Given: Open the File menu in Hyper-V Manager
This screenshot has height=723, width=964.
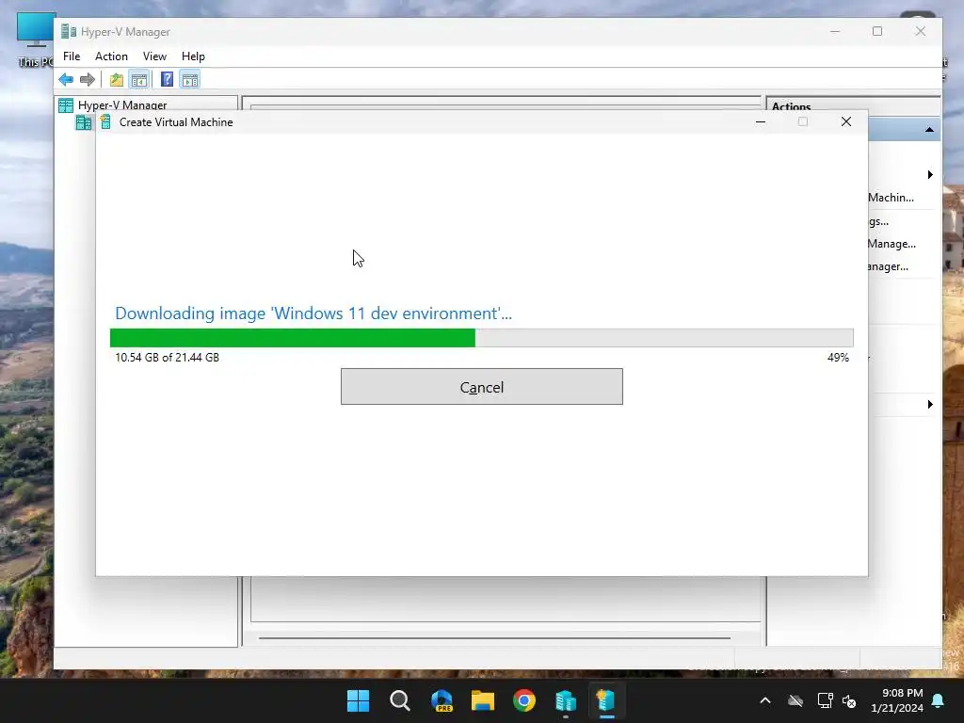Looking at the screenshot, I should (x=72, y=56).
